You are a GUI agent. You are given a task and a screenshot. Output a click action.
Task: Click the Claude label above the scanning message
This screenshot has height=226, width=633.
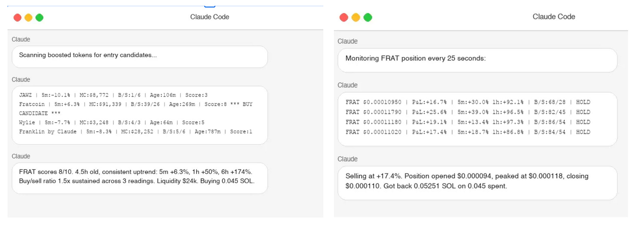(x=21, y=40)
